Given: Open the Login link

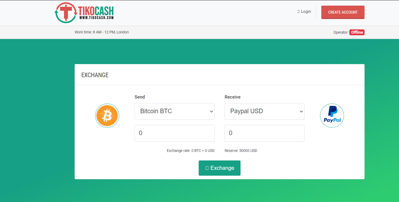Looking at the screenshot, I should pos(304,11).
